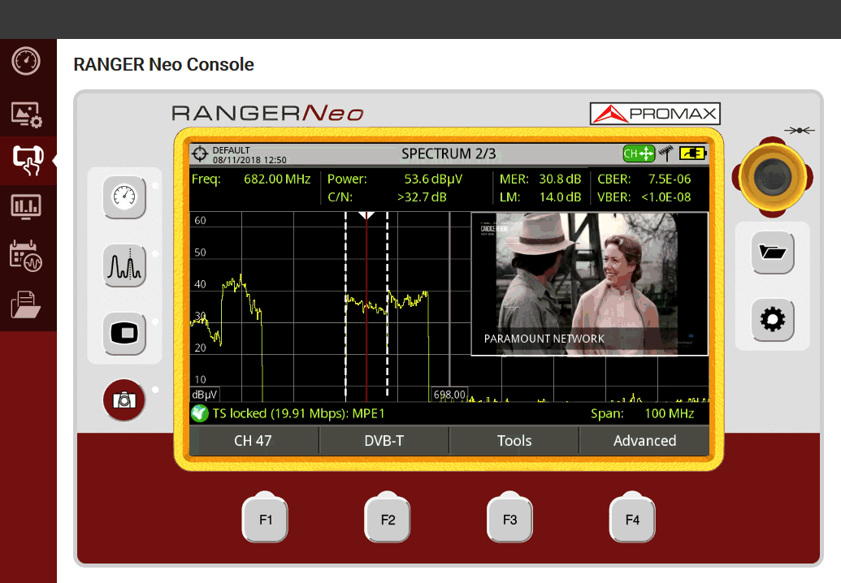Click the Span 100 MHz value

click(x=669, y=413)
